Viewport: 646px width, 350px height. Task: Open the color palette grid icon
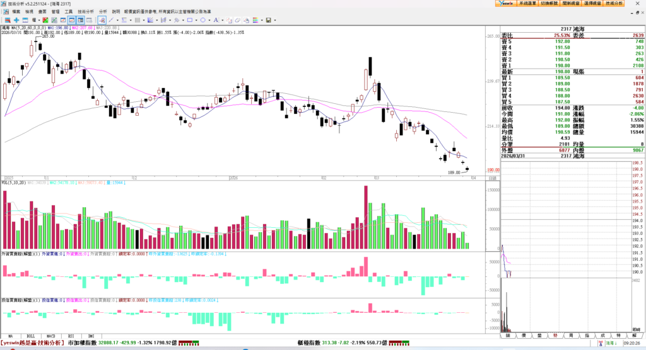255,20
